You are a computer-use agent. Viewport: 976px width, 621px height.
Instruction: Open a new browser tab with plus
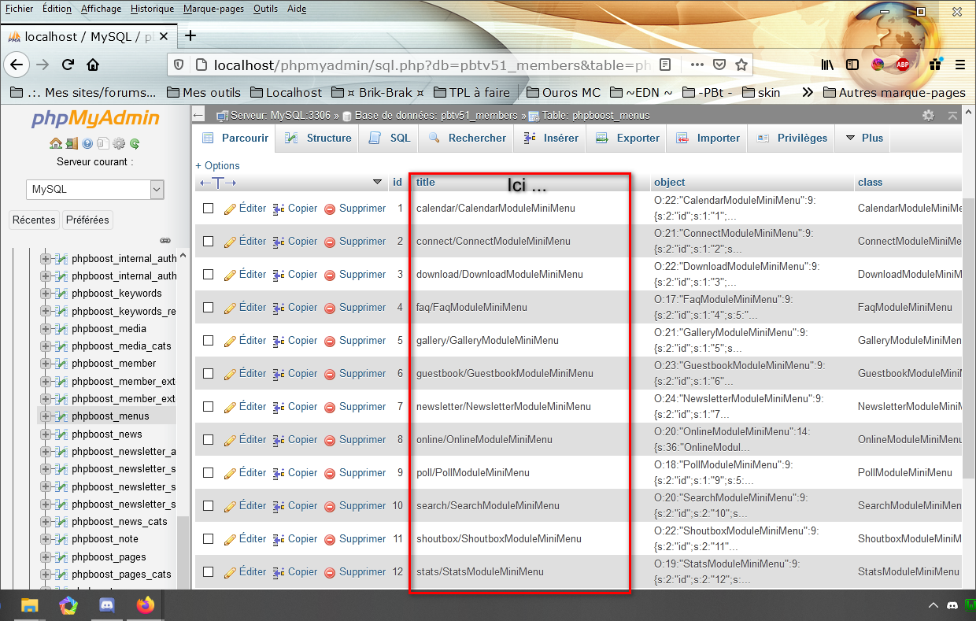coord(190,35)
